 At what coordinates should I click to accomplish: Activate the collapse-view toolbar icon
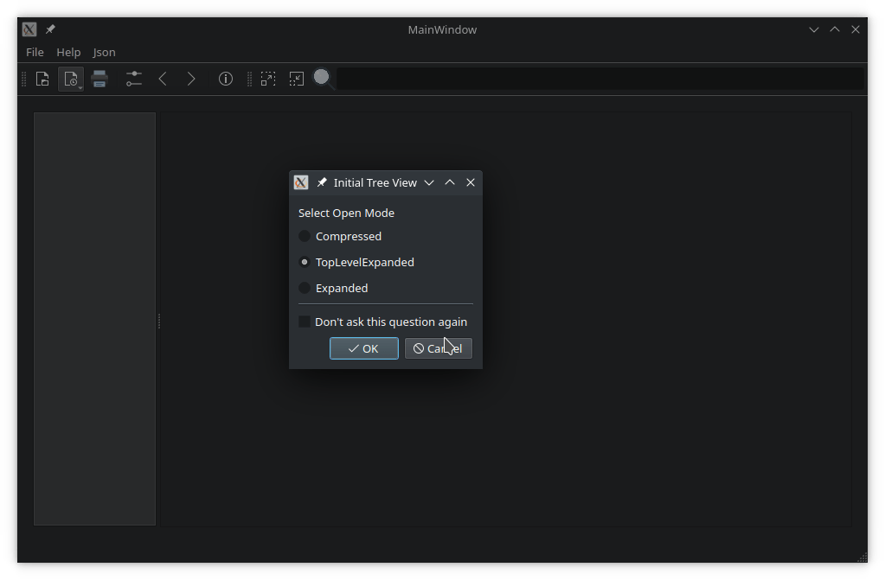[x=296, y=79]
